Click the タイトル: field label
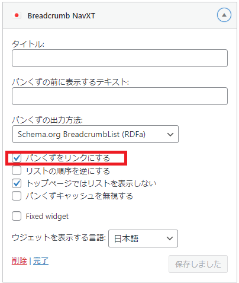The width and height of the screenshot is (239, 283). [x=28, y=44]
